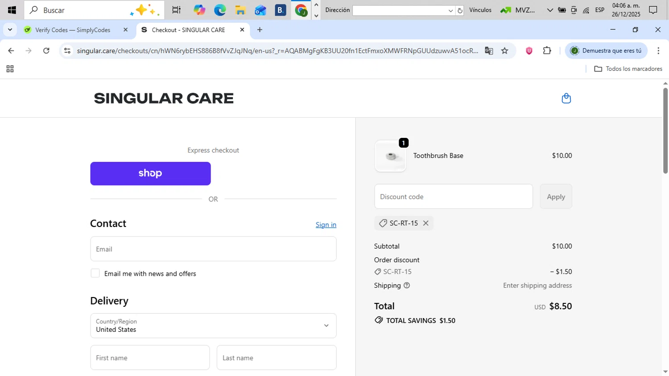Click the Demuestra que eres tú profile button

(606, 51)
